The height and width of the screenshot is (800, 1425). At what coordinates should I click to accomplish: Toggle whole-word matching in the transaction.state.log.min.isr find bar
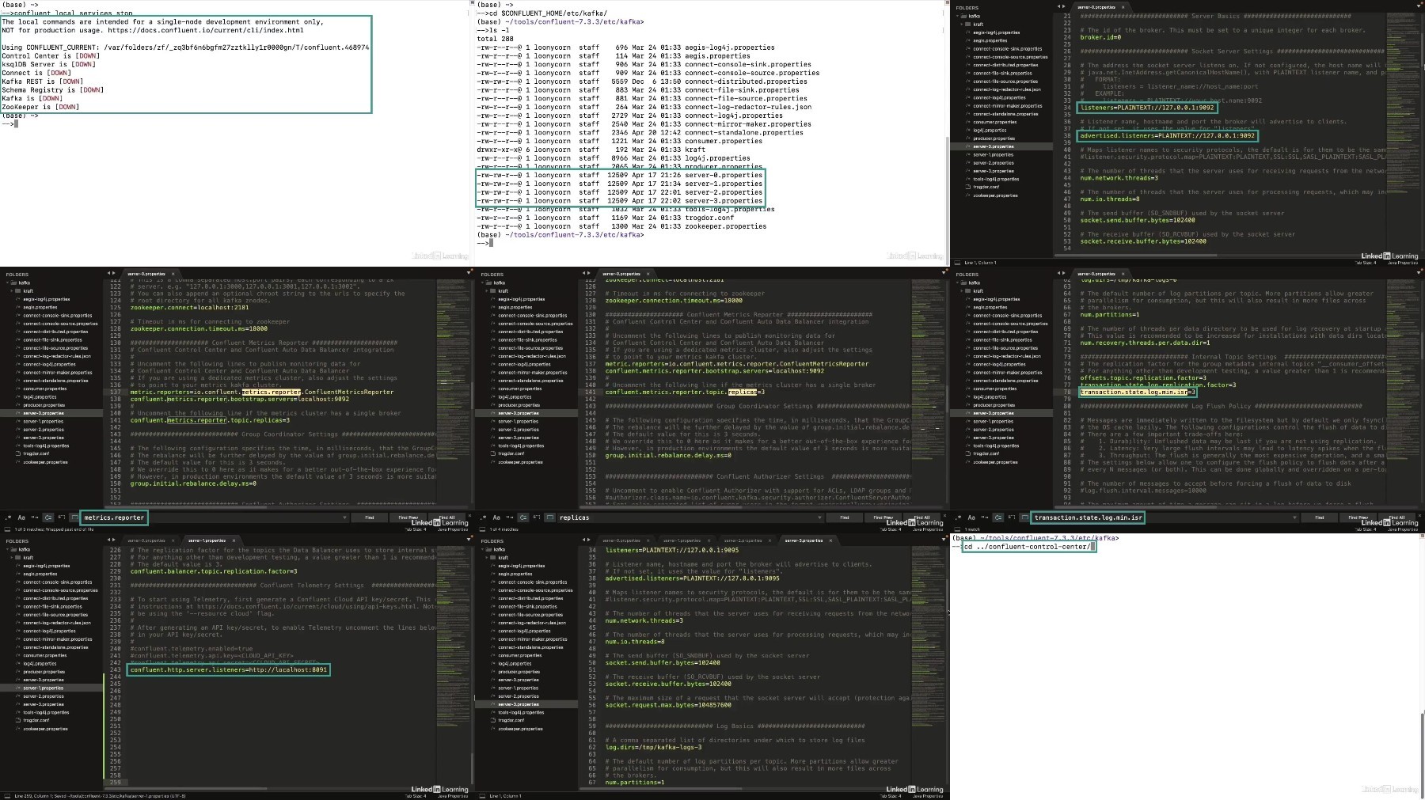coord(985,518)
